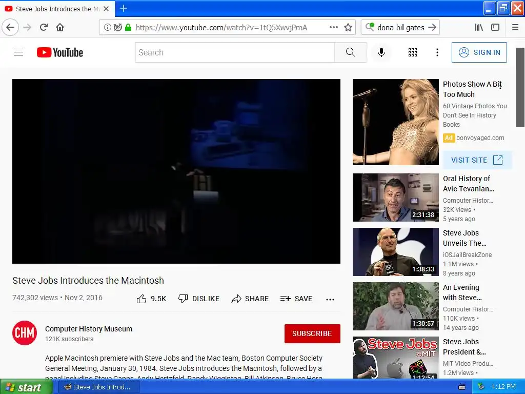Click the bonvoyaged.com ad link
The image size is (525, 394).
[x=480, y=137]
